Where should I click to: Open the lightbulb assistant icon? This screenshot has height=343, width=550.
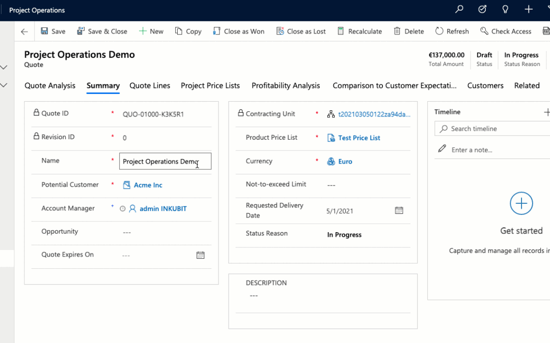[505, 10]
